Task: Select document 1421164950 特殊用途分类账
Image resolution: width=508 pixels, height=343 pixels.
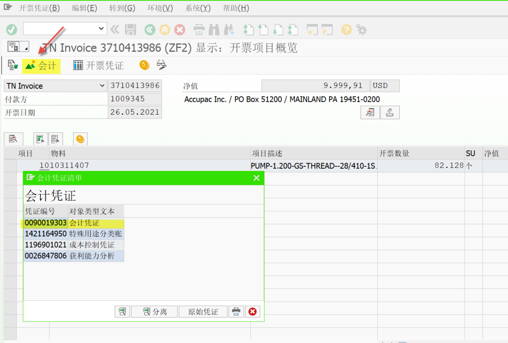Action: coord(73,234)
